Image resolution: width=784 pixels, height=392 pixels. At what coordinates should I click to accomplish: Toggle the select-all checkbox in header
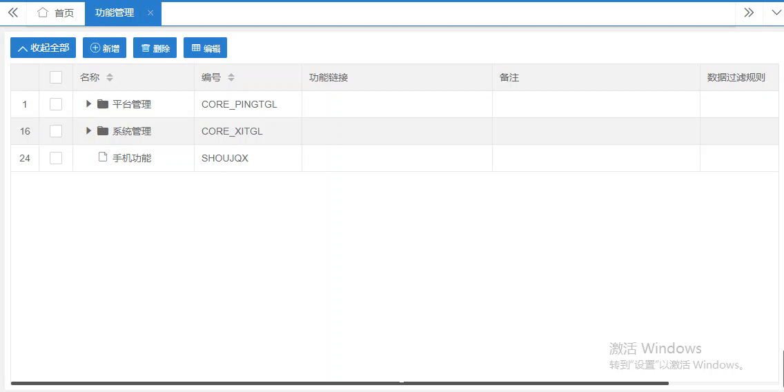coord(56,78)
